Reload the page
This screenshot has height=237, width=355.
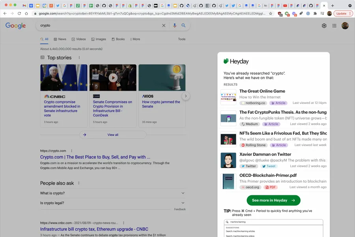click(x=19, y=13)
